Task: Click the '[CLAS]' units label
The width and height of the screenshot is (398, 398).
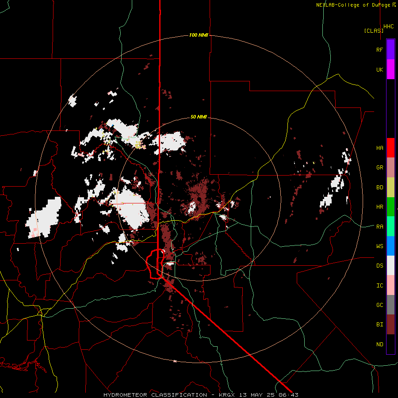Action: pyautogui.click(x=374, y=31)
